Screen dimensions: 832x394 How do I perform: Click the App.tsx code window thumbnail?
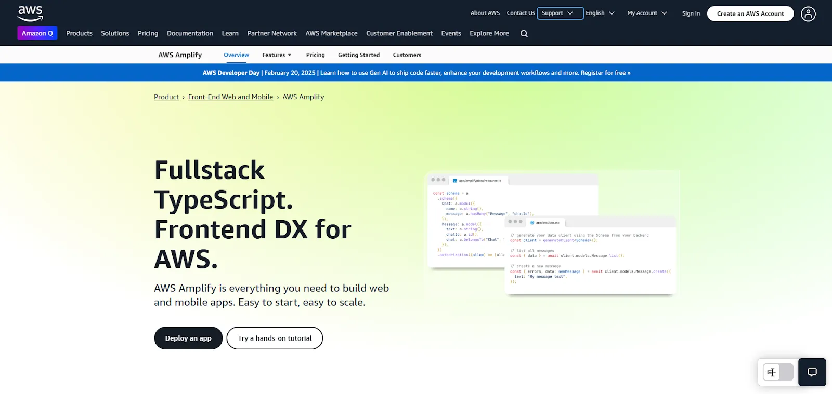[590, 255]
